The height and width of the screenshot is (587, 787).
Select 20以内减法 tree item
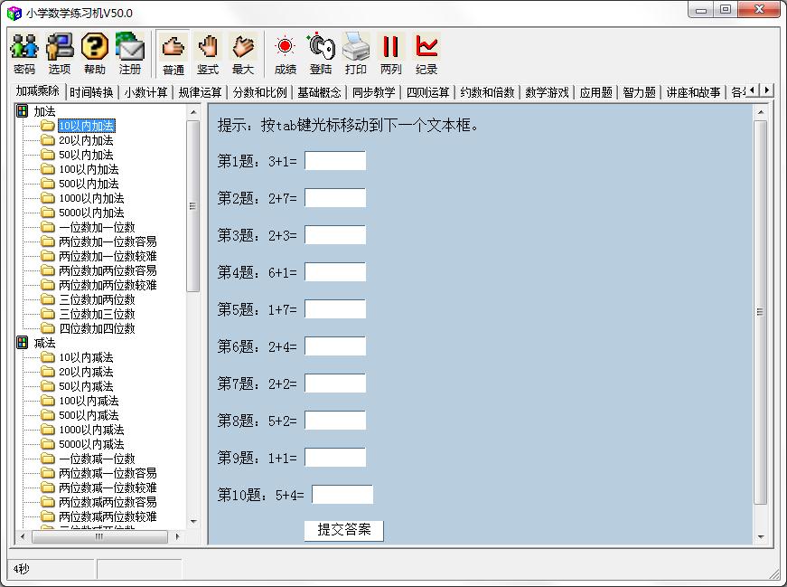click(87, 372)
